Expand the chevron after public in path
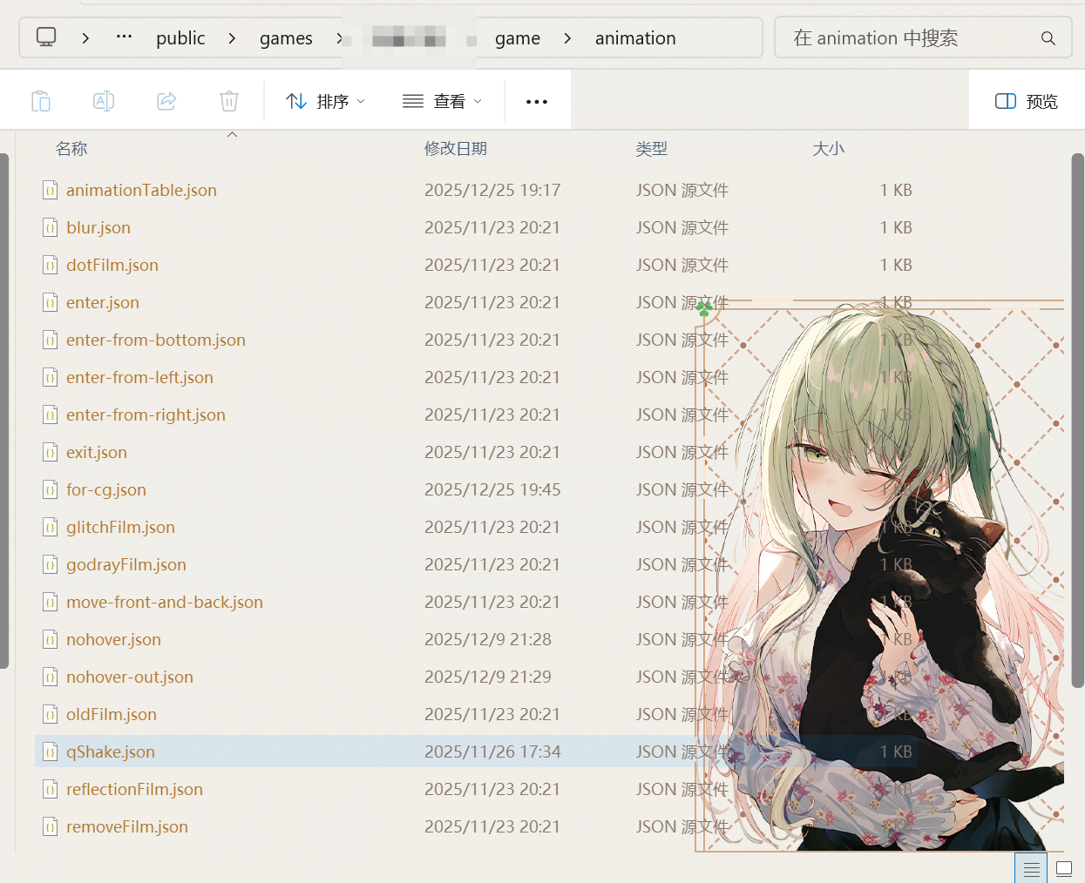The image size is (1085, 883). (x=232, y=38)
